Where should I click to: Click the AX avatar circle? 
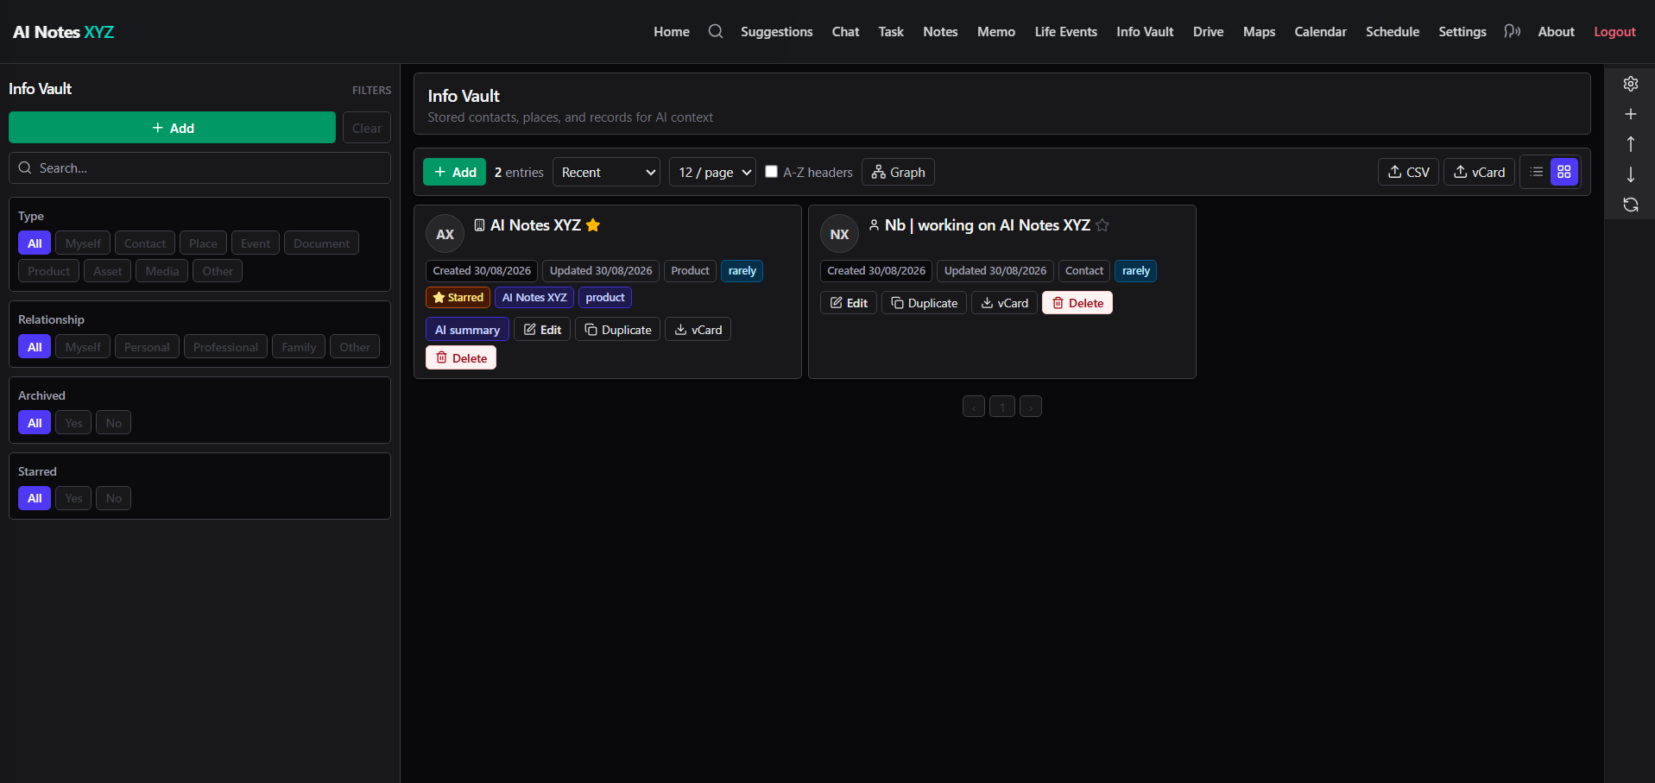pyautogui.click(x=445, y=234)
